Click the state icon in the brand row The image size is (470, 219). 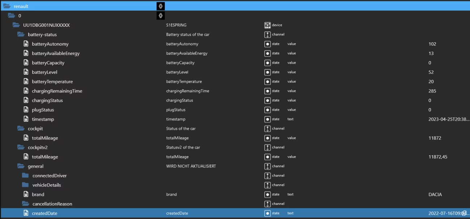268,194
